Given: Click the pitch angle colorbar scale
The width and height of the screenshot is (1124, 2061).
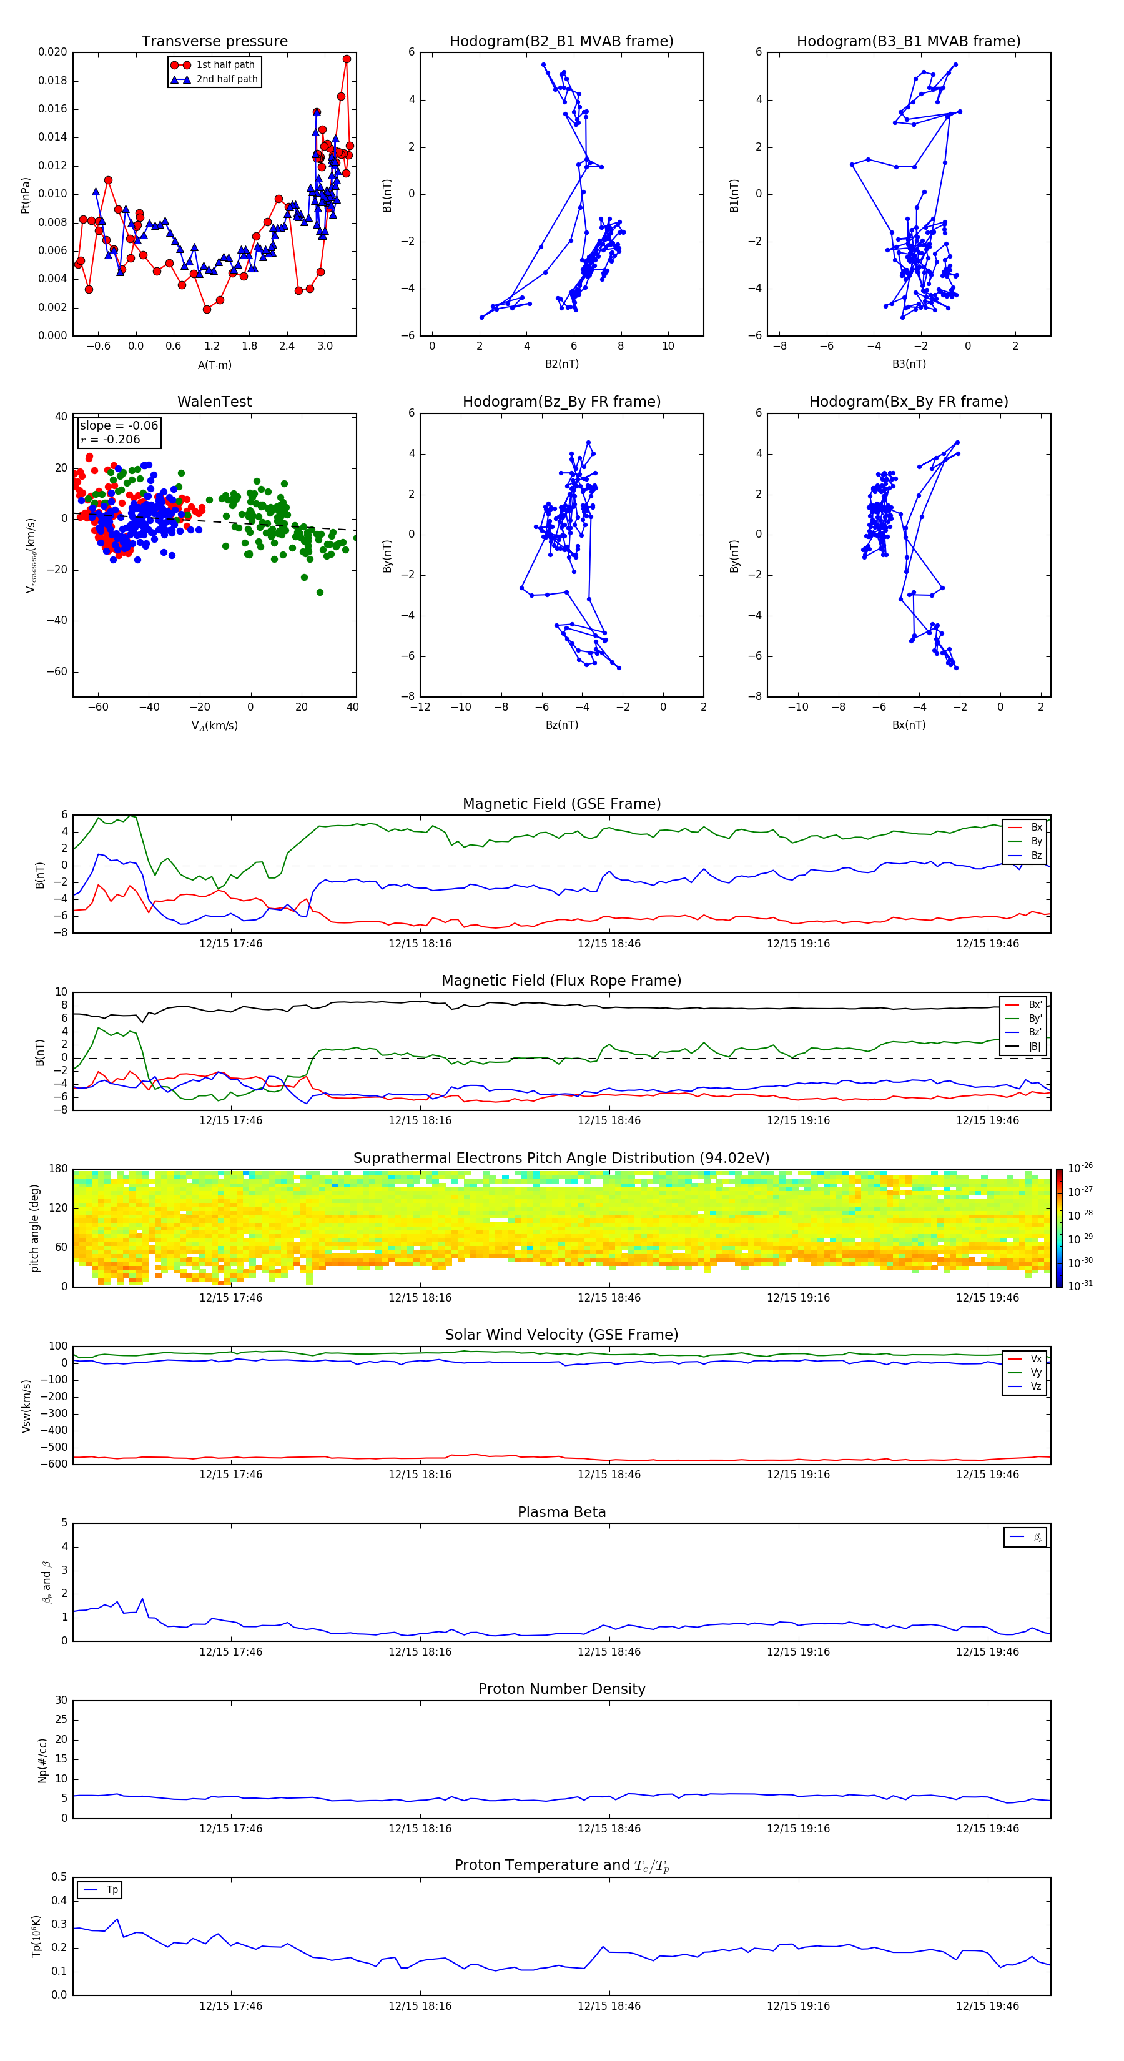Looking at the screenshot, I should (x=1059, y=1228).
